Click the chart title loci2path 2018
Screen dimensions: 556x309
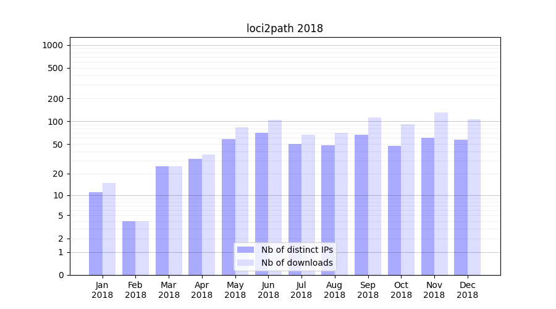click(x=285, y=28)
